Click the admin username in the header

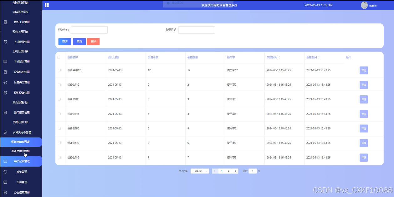373,6
